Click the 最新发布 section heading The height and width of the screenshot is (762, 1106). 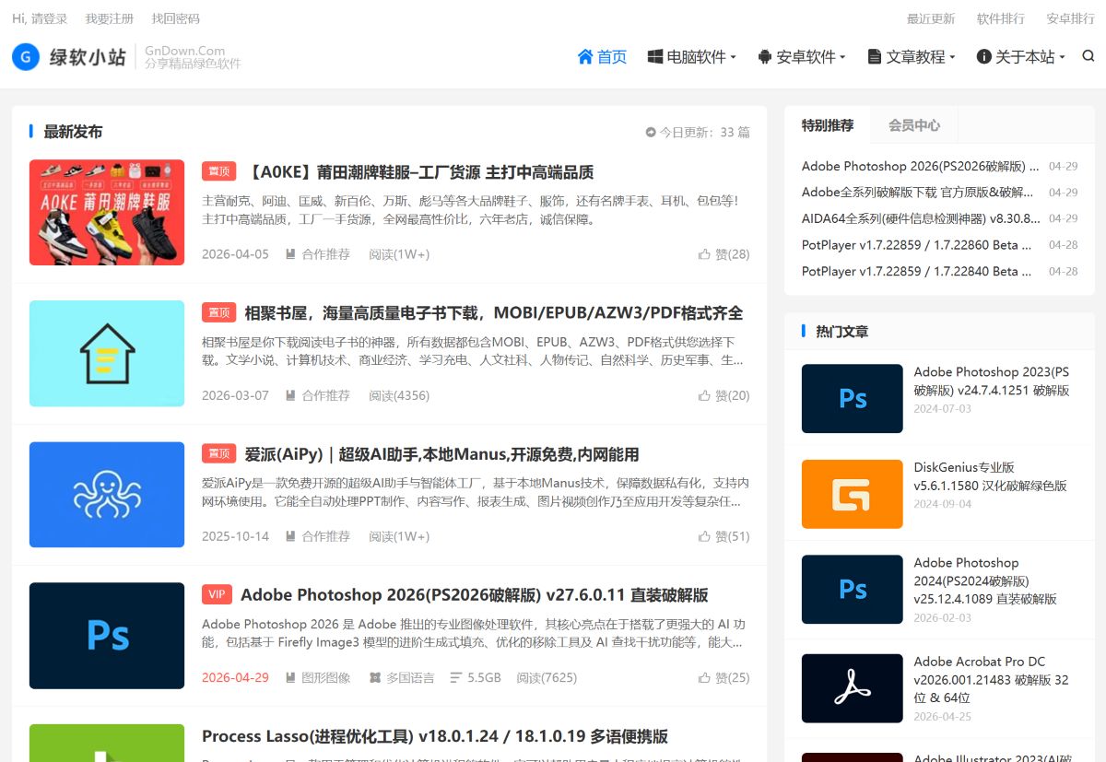point(73,132)
